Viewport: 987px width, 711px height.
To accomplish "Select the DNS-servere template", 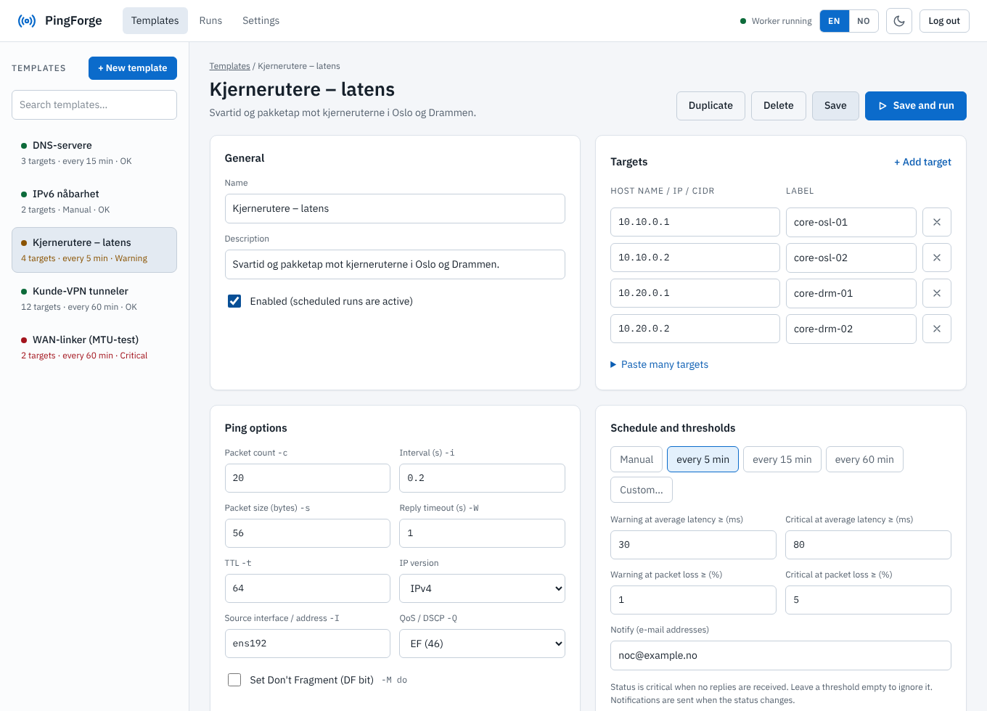I will (94, 152).
